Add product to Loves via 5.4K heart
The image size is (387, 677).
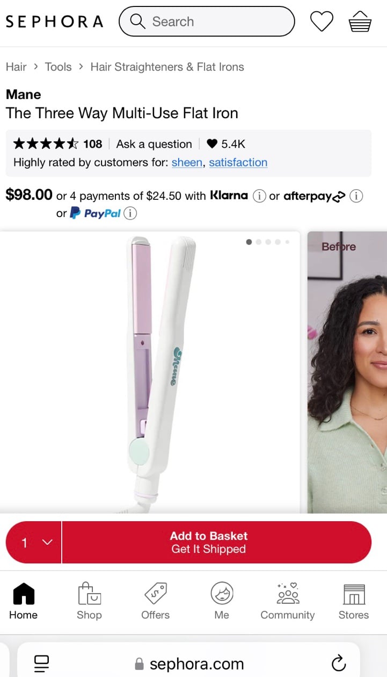click(x=226, y=144)
